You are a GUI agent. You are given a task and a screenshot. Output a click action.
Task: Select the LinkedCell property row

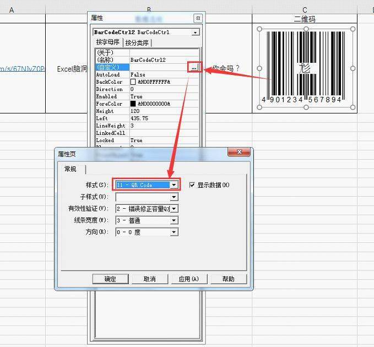click(147, 133)
